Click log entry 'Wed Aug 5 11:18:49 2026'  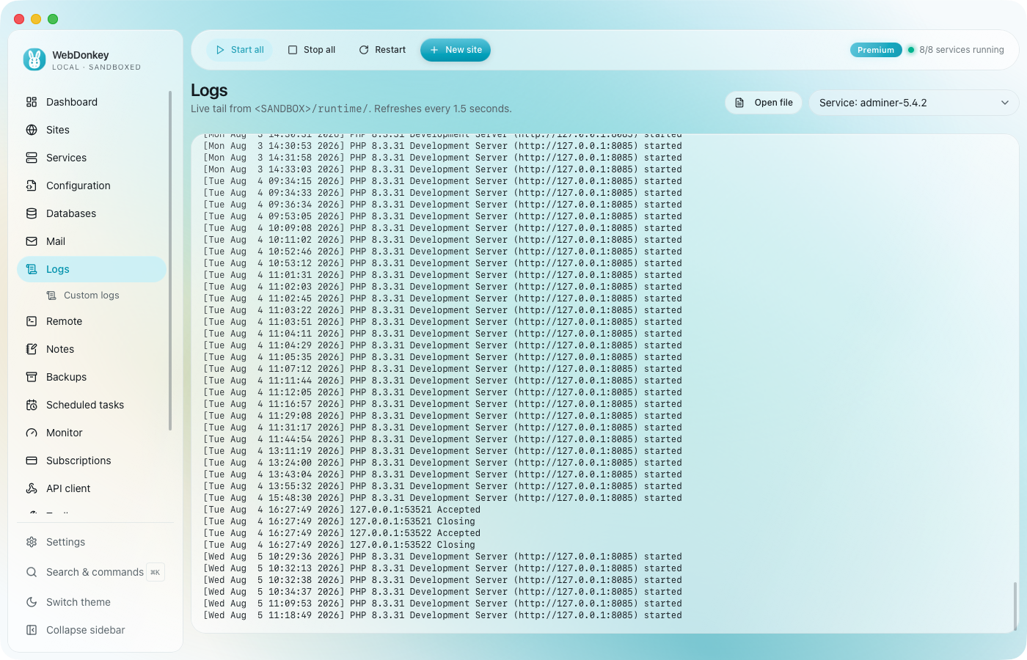442,615
